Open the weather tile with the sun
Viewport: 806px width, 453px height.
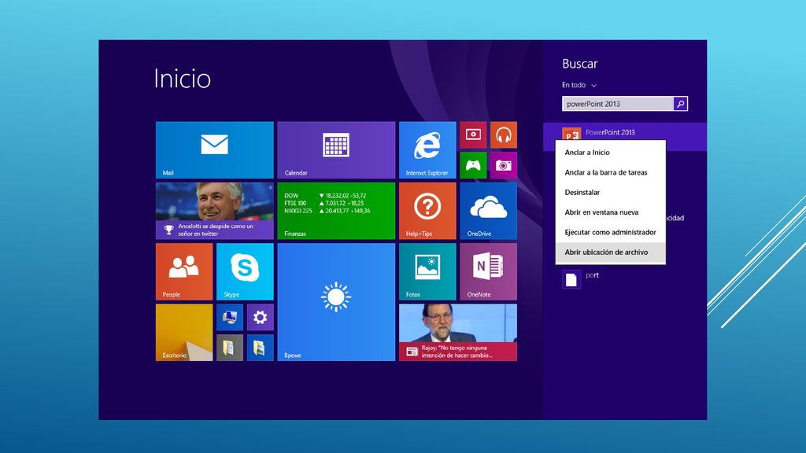tap(336, 302)
